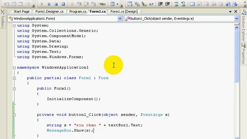Viewport: 247px width, 139px height.
Task: Open the Properties side panel
Action: click(x=244, y=54)
